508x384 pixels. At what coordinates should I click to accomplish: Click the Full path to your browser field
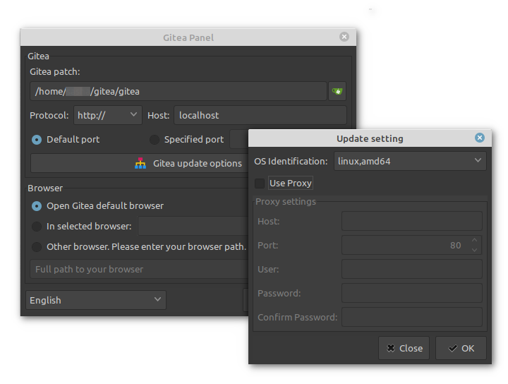click(x=139, y=269)
